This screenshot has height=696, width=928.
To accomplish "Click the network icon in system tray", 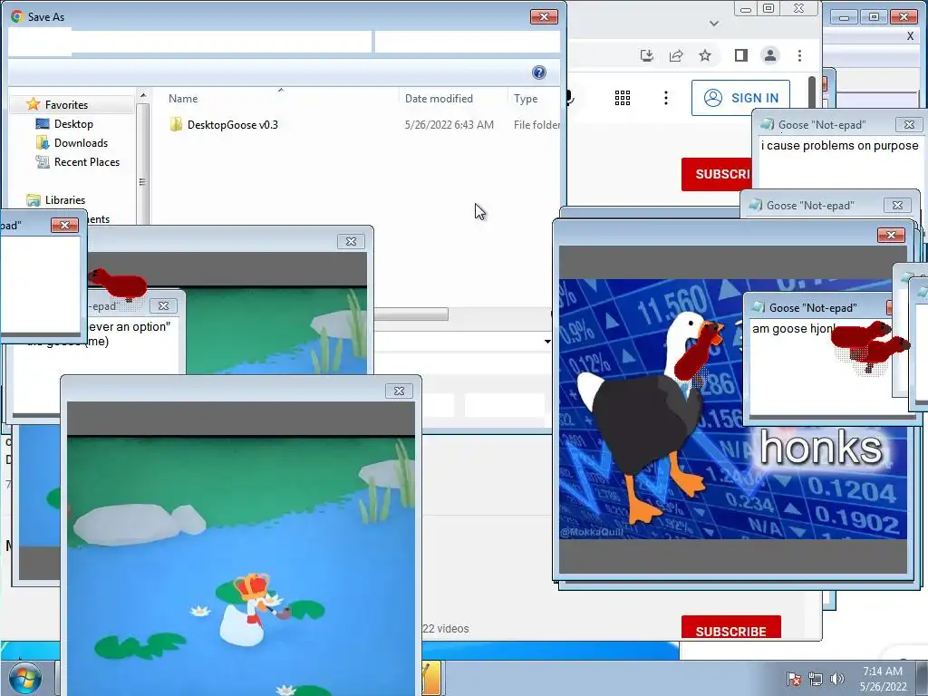I will click(816, 679).
